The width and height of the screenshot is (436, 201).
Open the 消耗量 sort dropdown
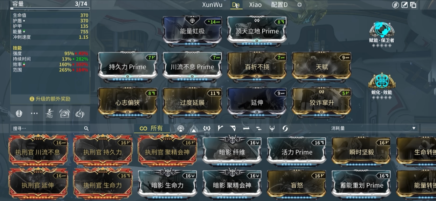pyautogui.click(x=373, y=129)
